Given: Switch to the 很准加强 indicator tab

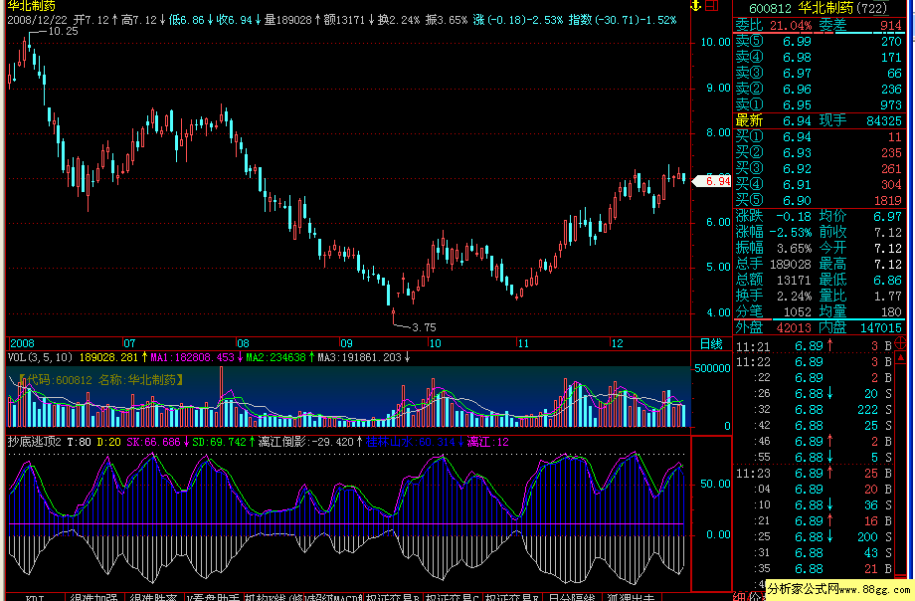Looking at the screenshot, I should [93, 597].
